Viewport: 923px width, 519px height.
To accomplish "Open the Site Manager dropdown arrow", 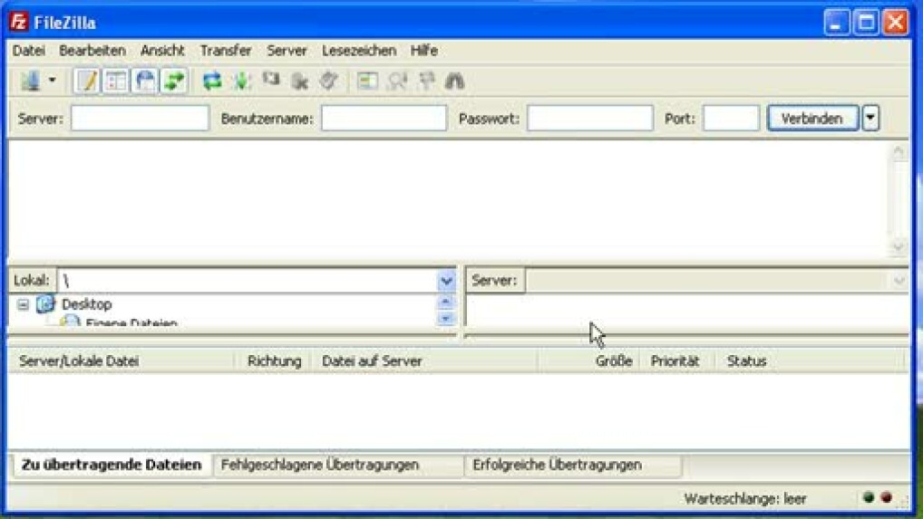I will [52, 82].
